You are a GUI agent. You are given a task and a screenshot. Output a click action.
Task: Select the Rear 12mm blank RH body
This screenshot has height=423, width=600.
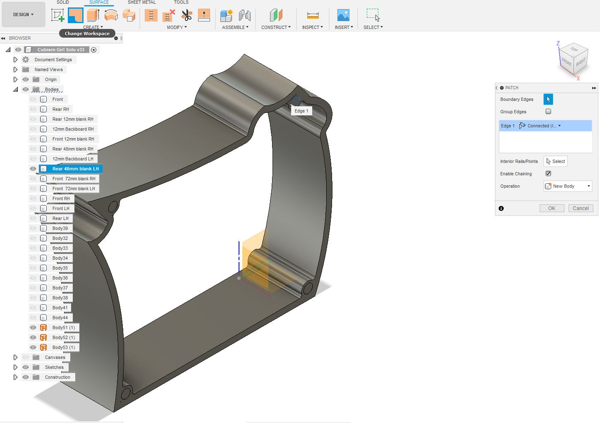tap(73, 119)
